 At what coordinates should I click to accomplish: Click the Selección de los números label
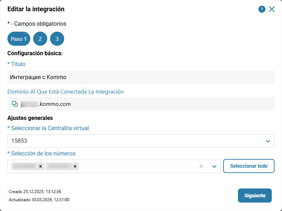tap(41, 153)
